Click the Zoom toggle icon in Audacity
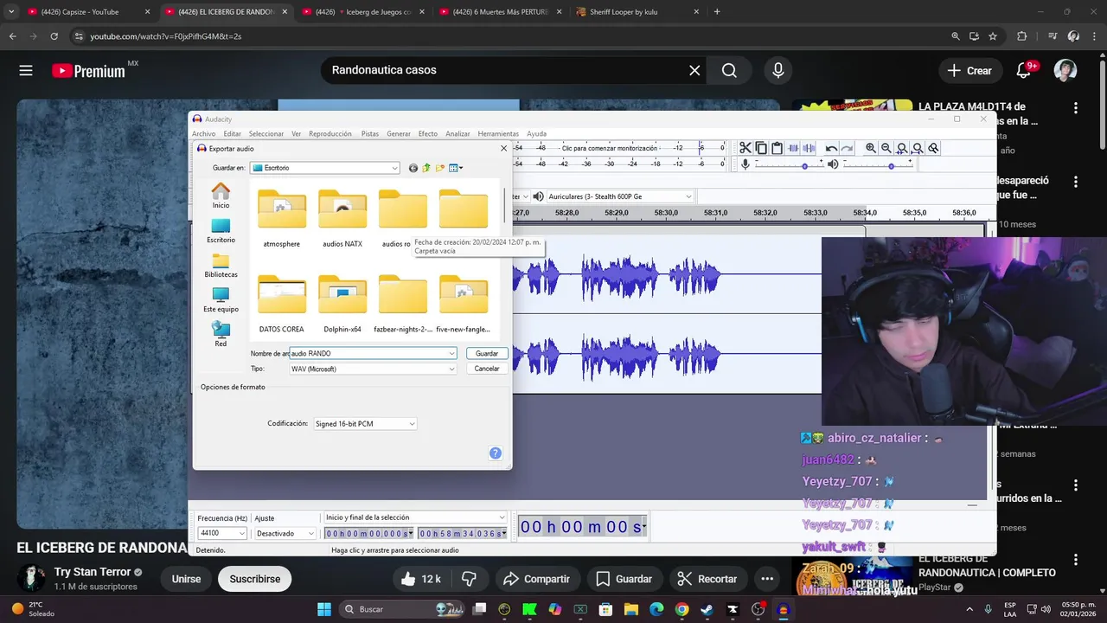This screenshot has width=1107, height=623. coord(933,148)
